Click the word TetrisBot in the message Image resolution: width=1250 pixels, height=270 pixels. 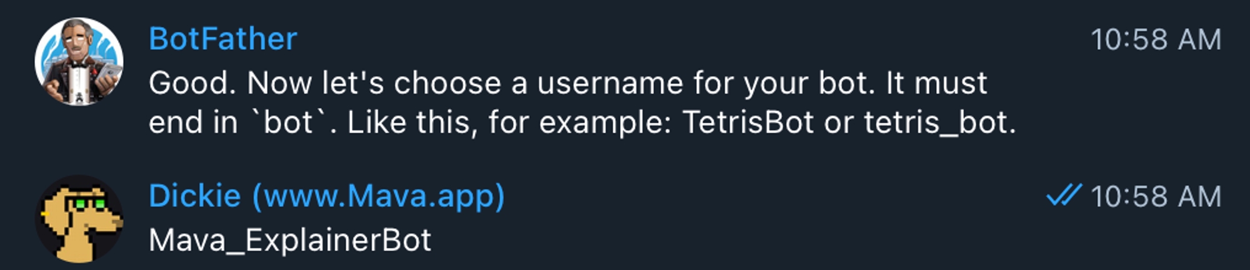tap(748, 122)
